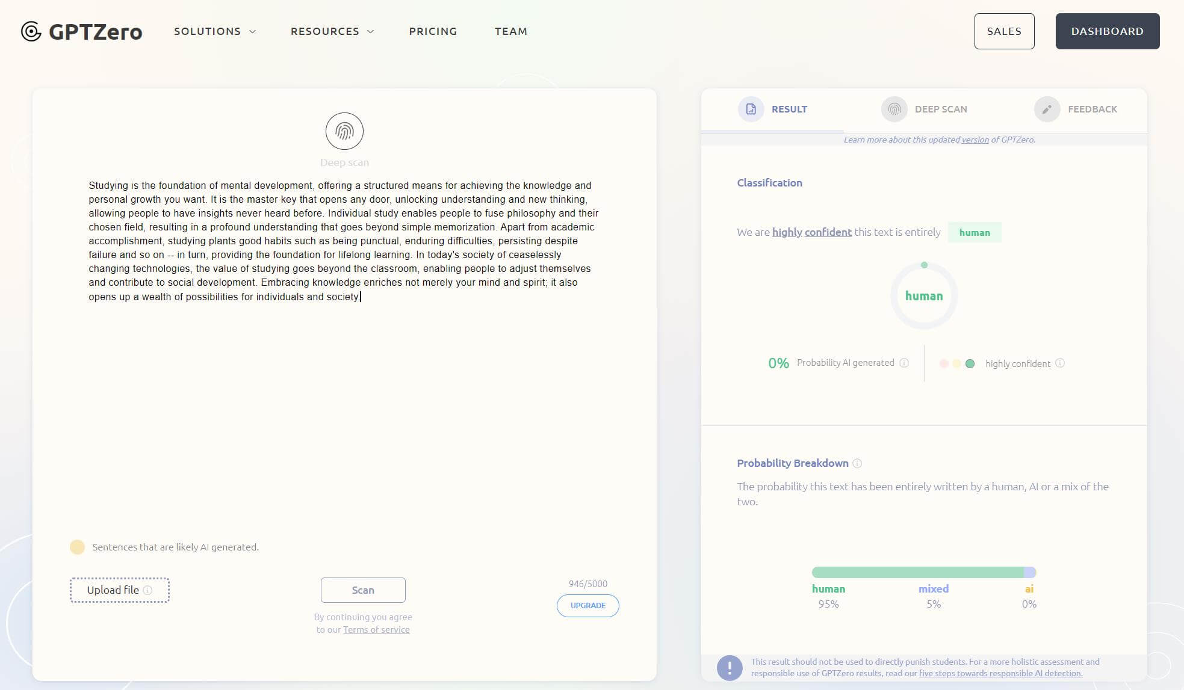Viewport: 1184px width, 690px height.
Task: Click the Deep Scan tab fingerprint icon
Action: 894,109
